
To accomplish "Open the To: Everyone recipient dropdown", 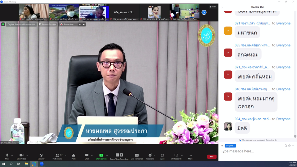I will [x=230, y=146].
